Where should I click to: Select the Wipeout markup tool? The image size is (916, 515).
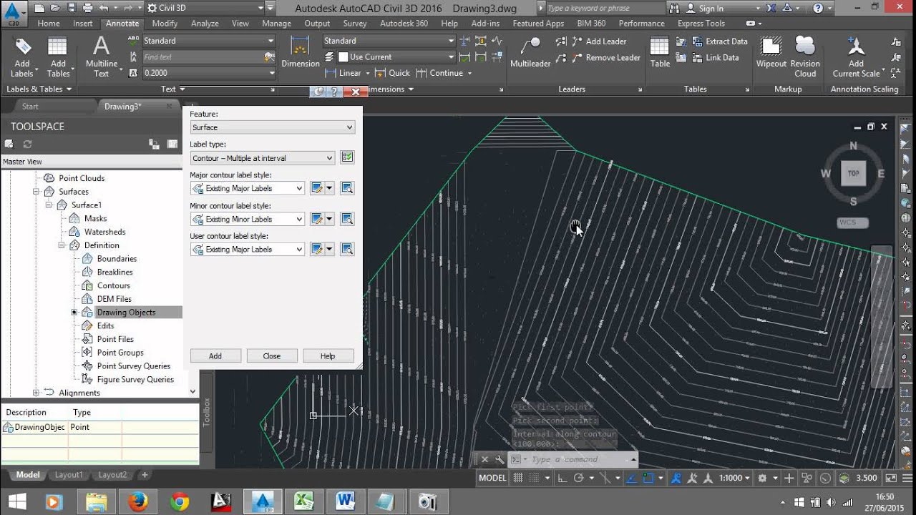pyautogui.click(x=771, y=52)
